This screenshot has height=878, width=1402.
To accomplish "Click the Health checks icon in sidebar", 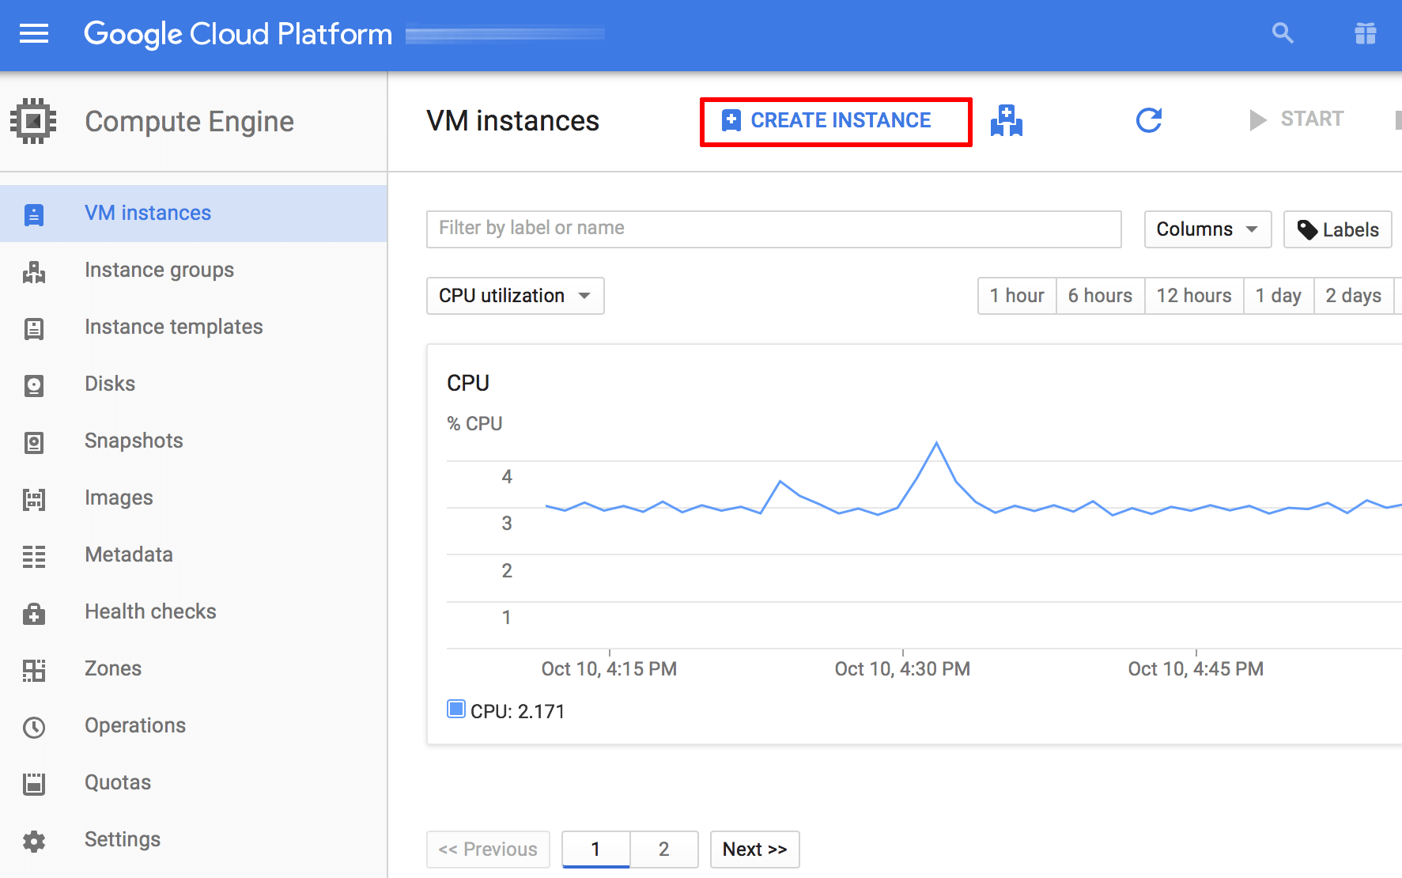I will [34, 613].
